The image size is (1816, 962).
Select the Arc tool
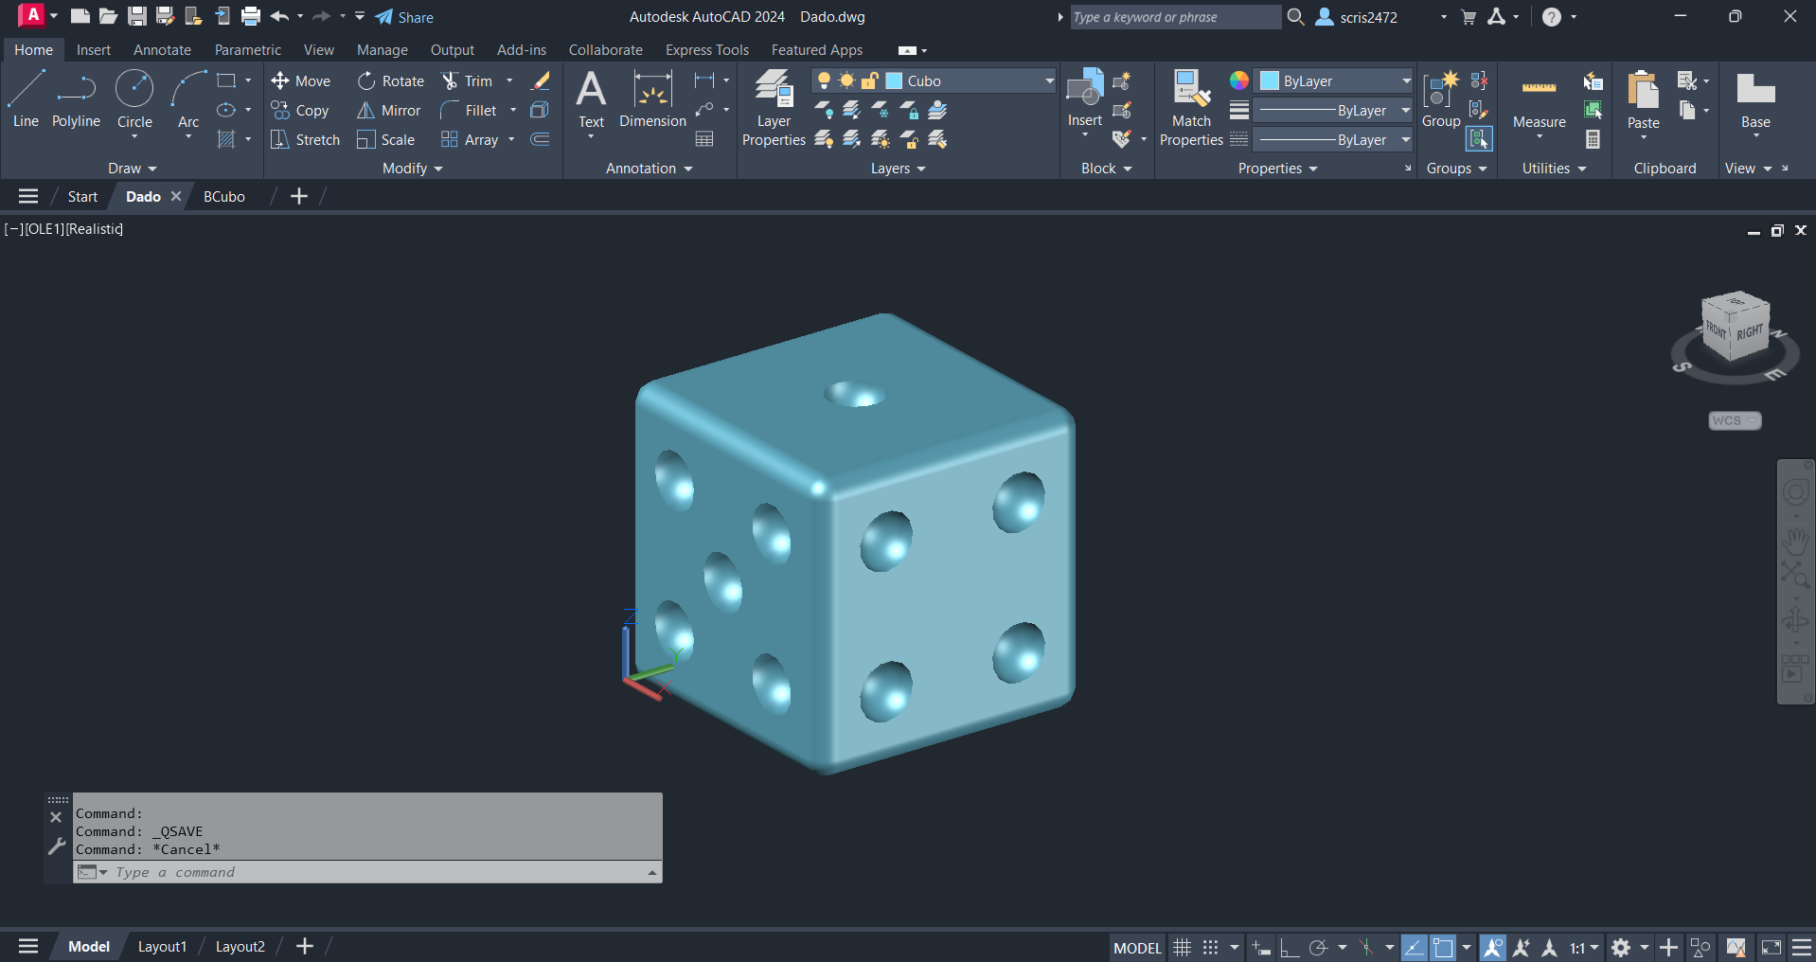pyautogui.click(x=188, y=100)
